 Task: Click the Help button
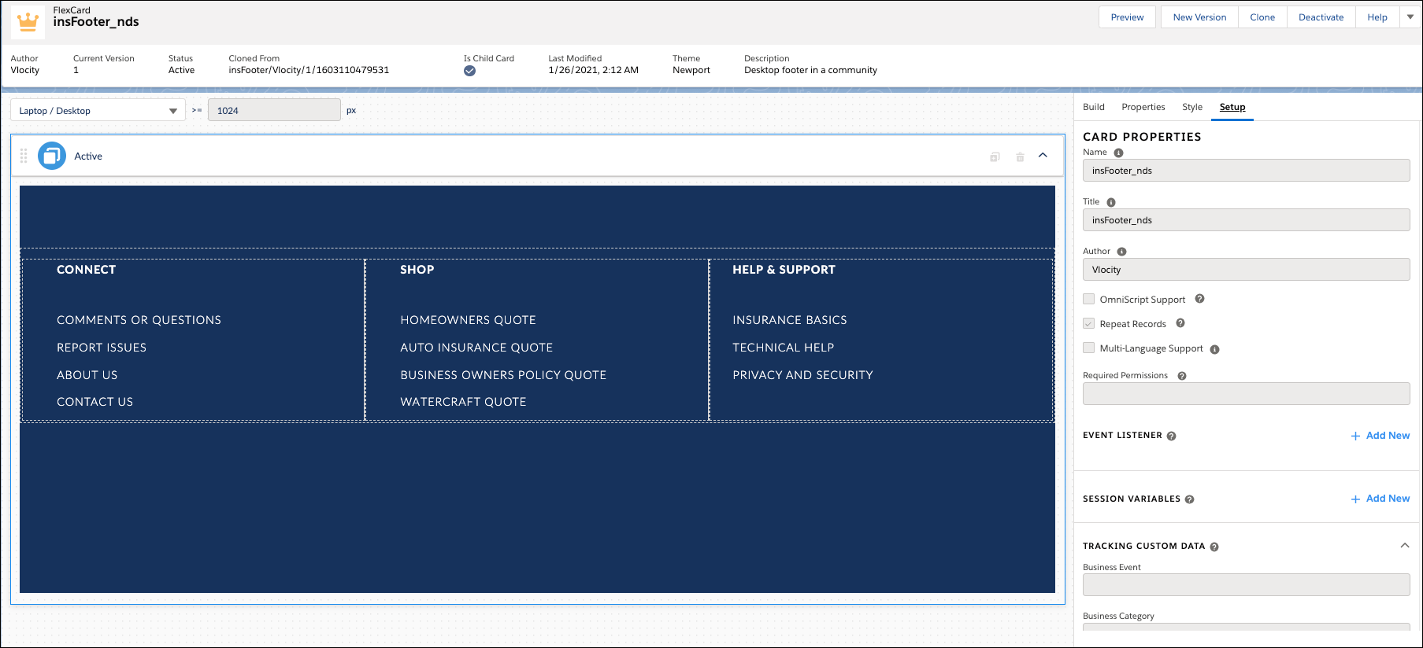tap(1377, 17)
